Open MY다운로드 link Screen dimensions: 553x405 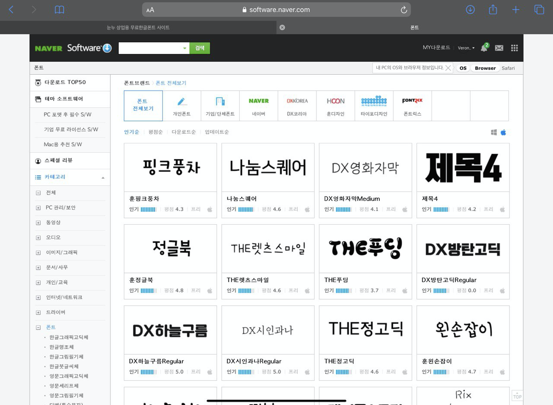pyautogui.click(x=436, y=47)
